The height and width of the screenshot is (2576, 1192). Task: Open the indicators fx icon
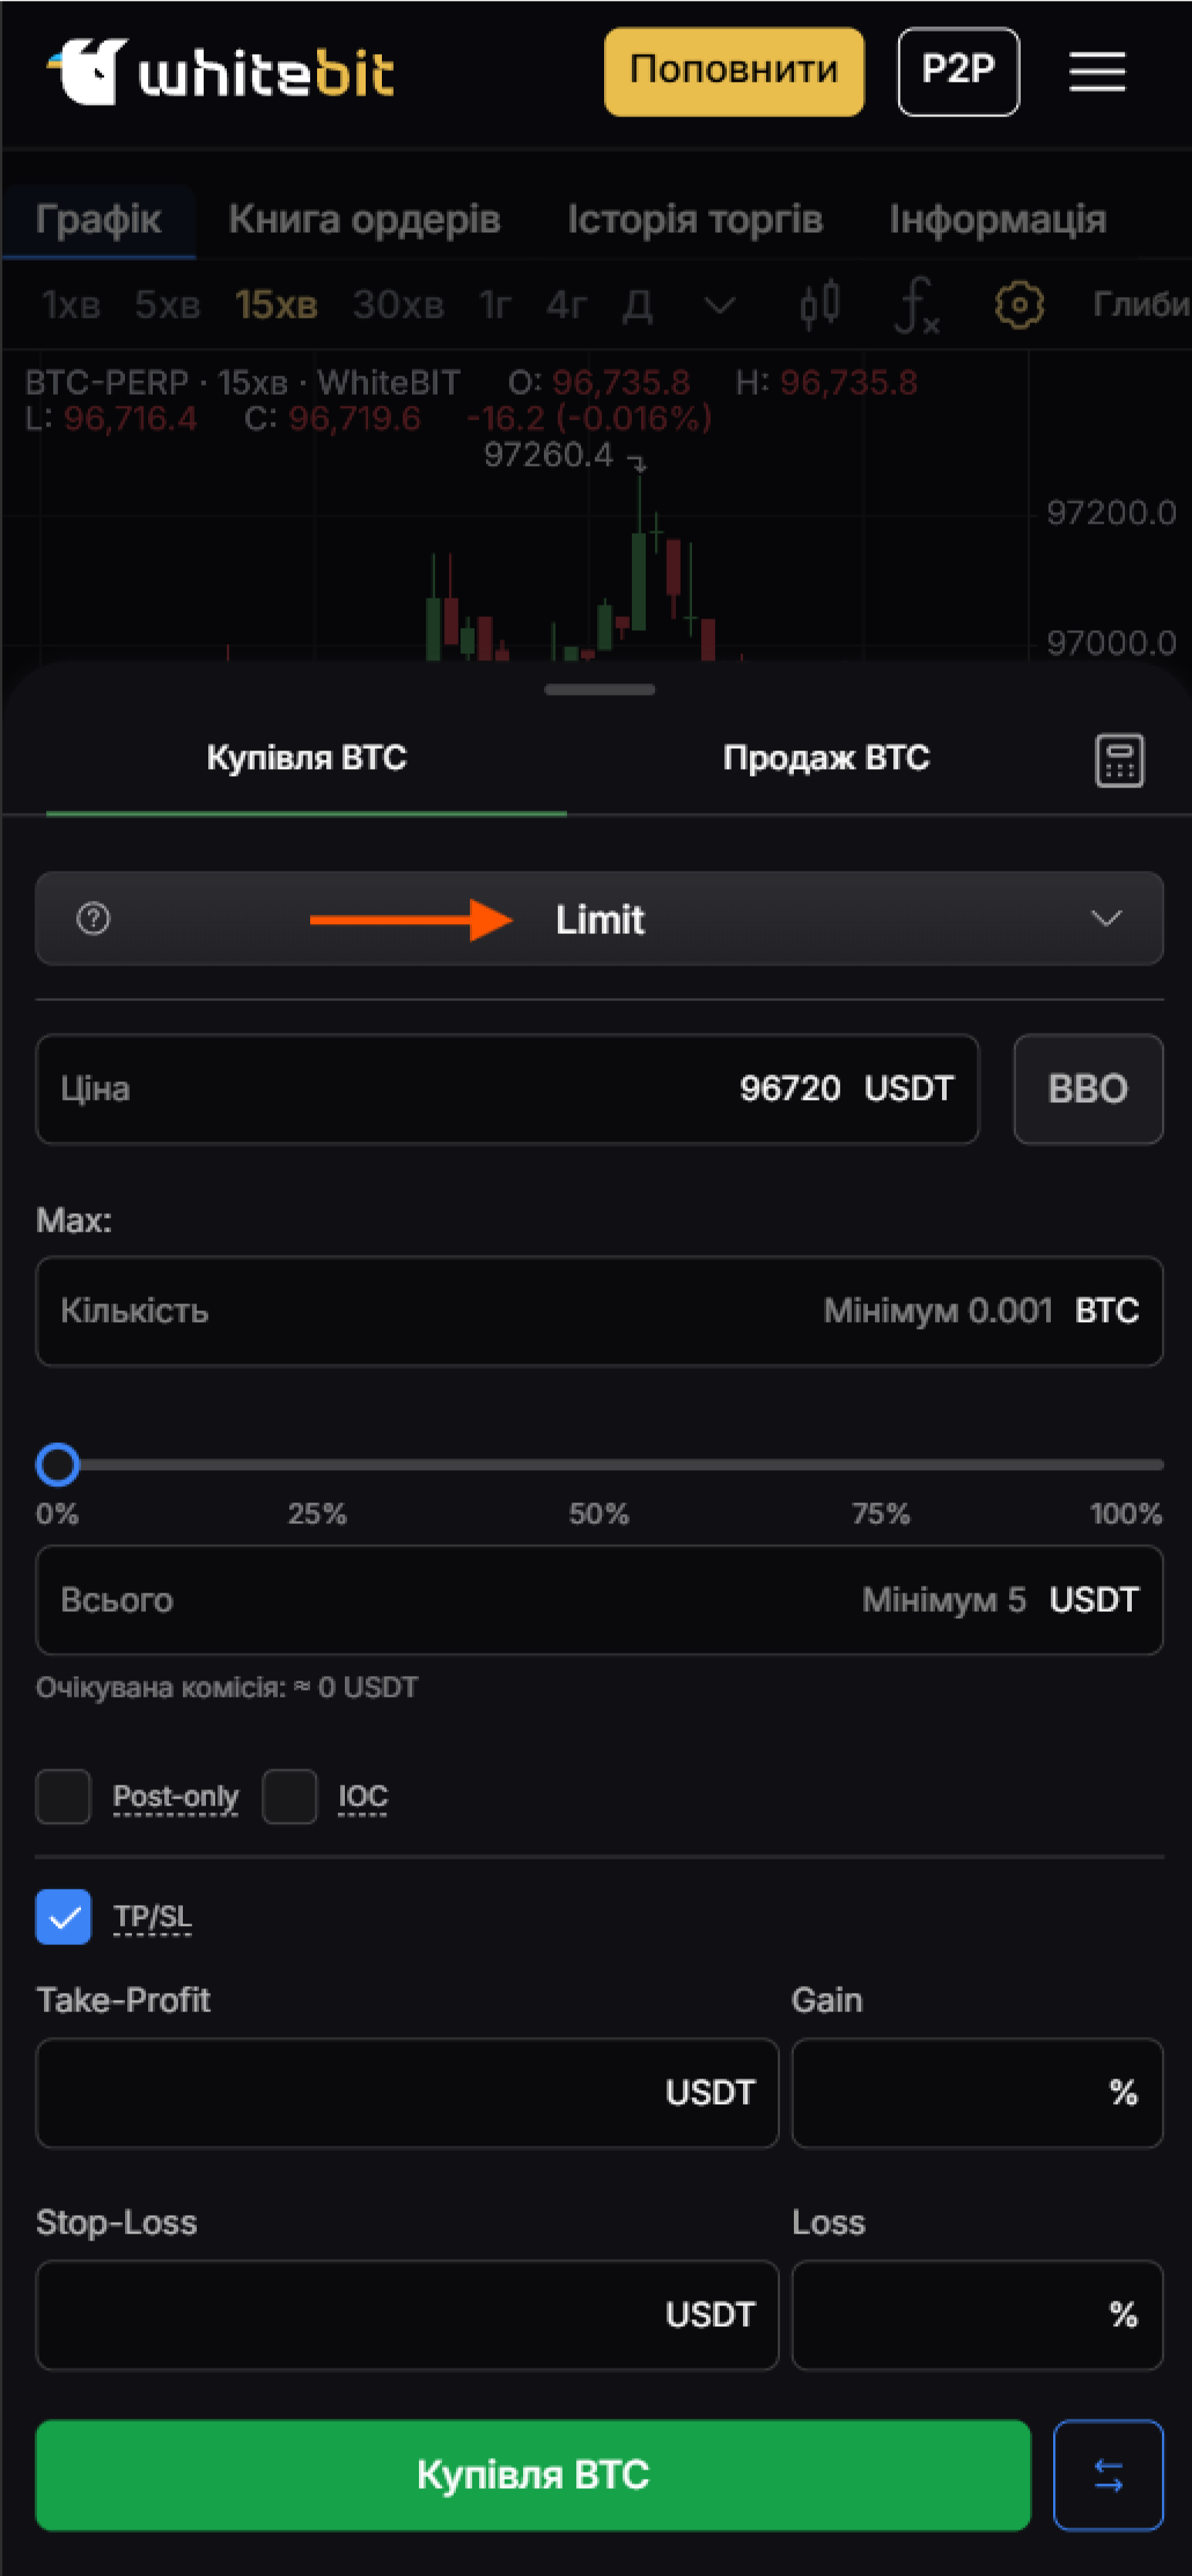[x=916, y=305]
